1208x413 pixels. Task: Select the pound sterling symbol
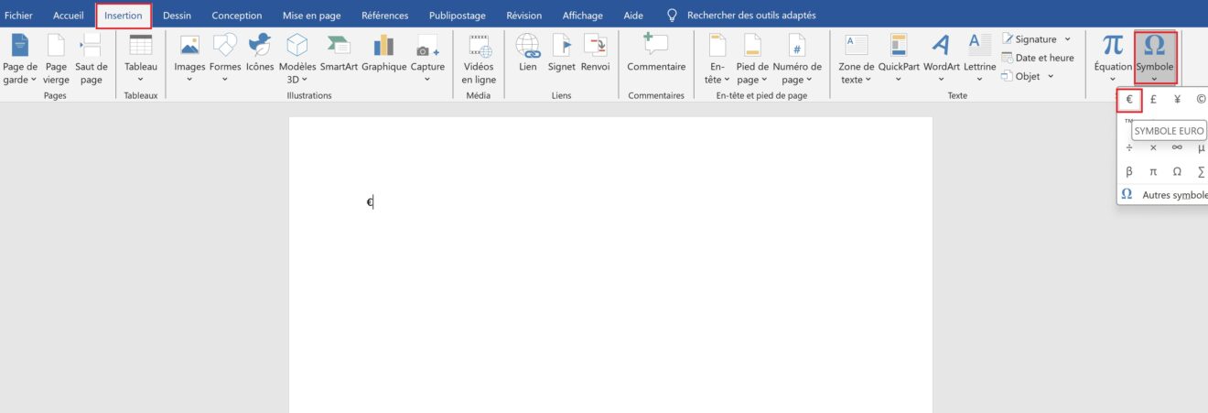1153,99
